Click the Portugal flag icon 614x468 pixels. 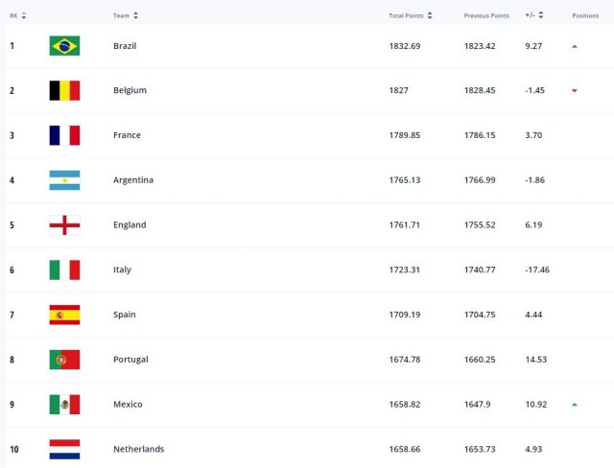(64, 360)
